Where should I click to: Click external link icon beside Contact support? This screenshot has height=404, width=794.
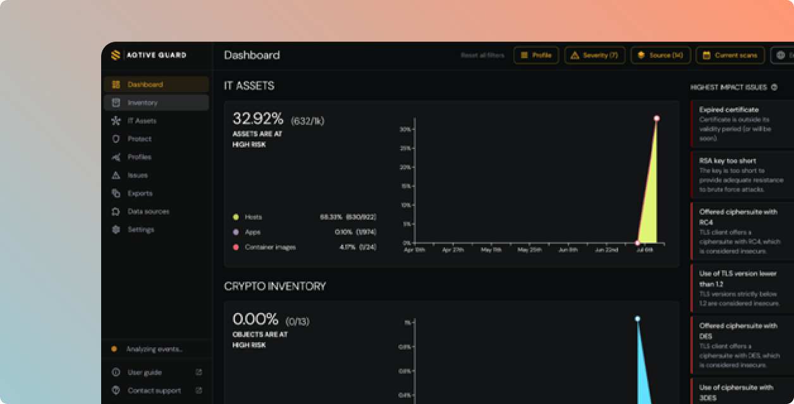click(198, 391)
